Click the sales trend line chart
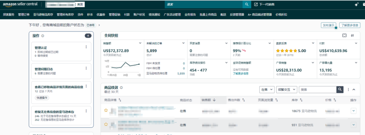365x135 pixels. 126,66
